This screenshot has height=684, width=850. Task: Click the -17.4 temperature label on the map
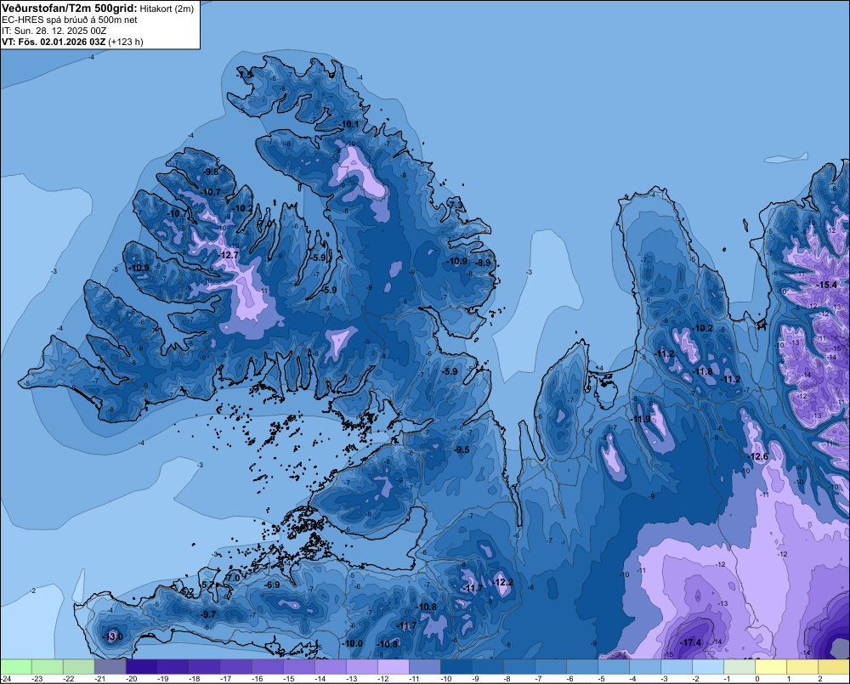(x=690, y=642)
